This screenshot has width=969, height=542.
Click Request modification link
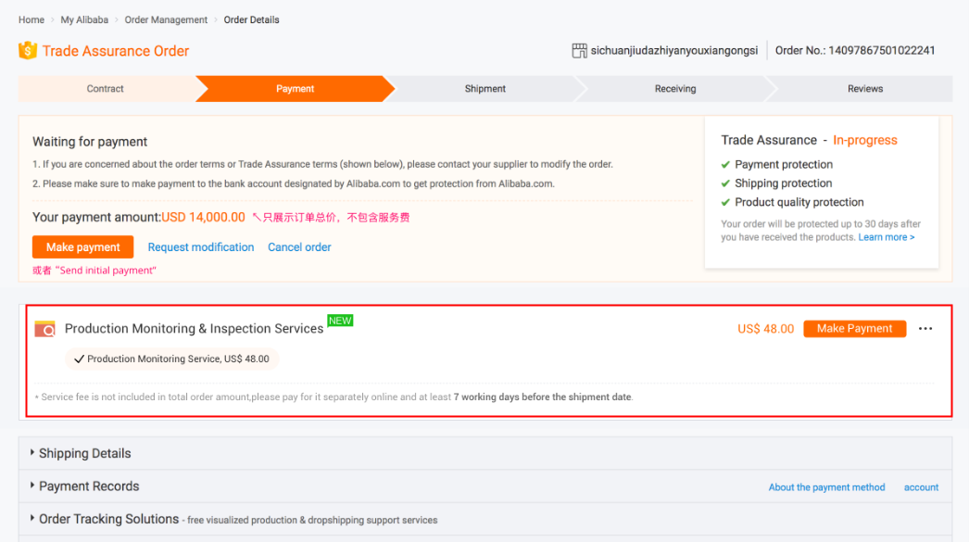click(x=201, y=247)
